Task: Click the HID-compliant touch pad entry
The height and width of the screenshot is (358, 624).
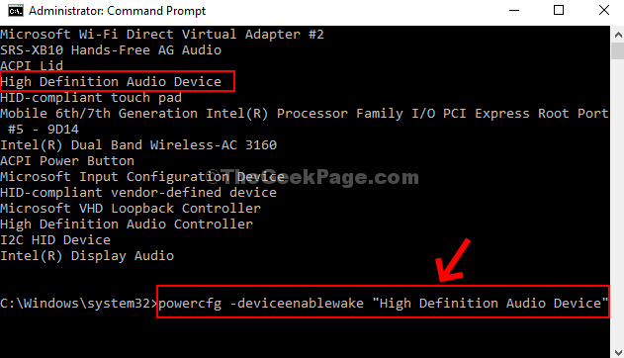Action: pos(91,98)
